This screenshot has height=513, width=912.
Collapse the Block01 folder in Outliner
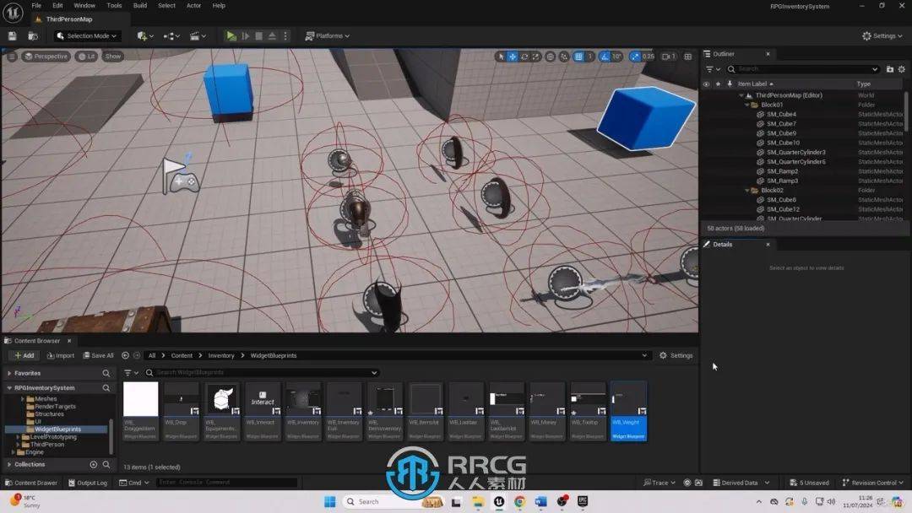pyautogui.click(x=746, y=105)
